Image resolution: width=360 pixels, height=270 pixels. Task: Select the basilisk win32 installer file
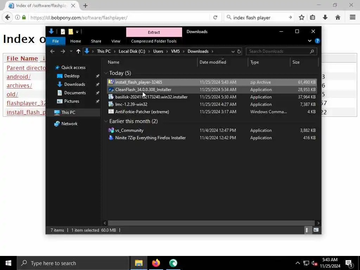click(212, 97)
